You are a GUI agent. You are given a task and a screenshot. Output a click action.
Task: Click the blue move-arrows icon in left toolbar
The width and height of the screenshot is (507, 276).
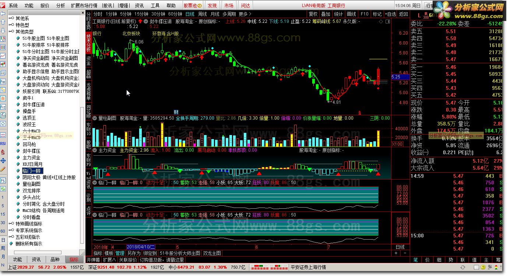(x=3, y=161)
